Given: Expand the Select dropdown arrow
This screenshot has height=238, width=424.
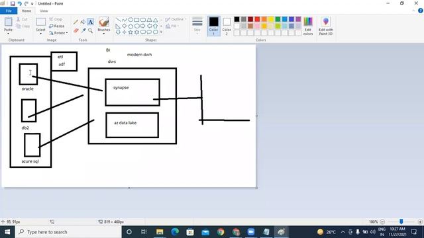Looking at the screenshot, I should [41, 34].
